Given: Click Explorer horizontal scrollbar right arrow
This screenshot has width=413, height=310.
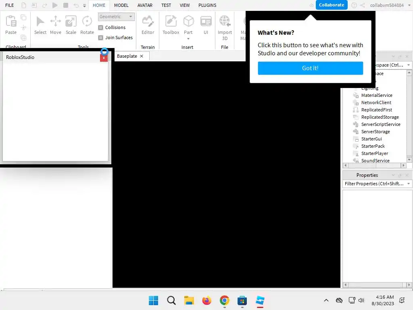Looking at the screenshot, I should [x=403, y=165].
